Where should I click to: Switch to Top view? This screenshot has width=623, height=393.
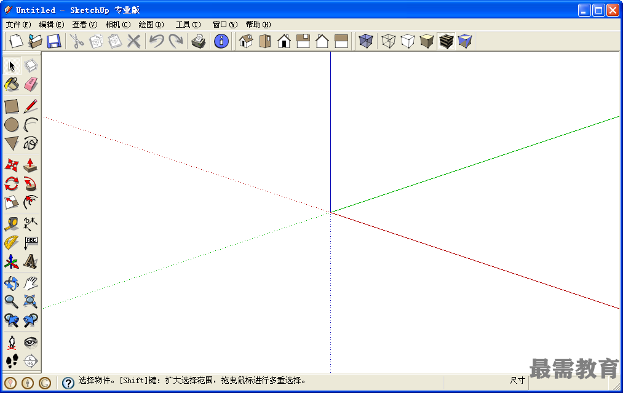coord(265,41)
